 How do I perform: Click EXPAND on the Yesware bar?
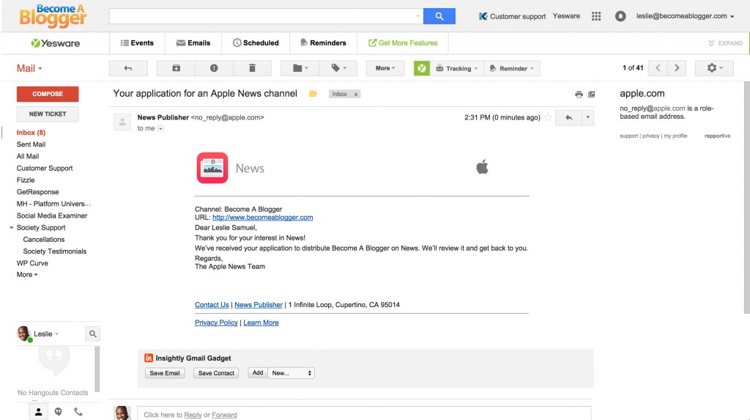point(725,43)
